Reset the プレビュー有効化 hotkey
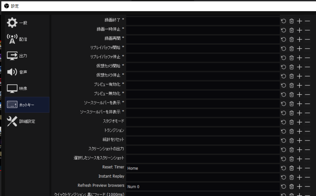 point(284,85)
